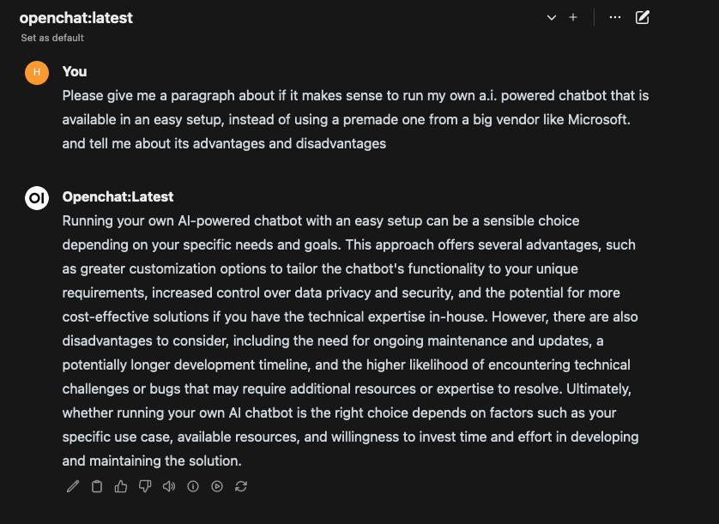Click the Set as default link

[52, 38]
